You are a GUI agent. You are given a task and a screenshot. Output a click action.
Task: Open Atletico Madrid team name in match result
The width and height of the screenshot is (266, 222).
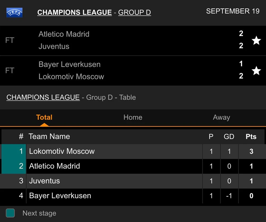pos(64,34)
